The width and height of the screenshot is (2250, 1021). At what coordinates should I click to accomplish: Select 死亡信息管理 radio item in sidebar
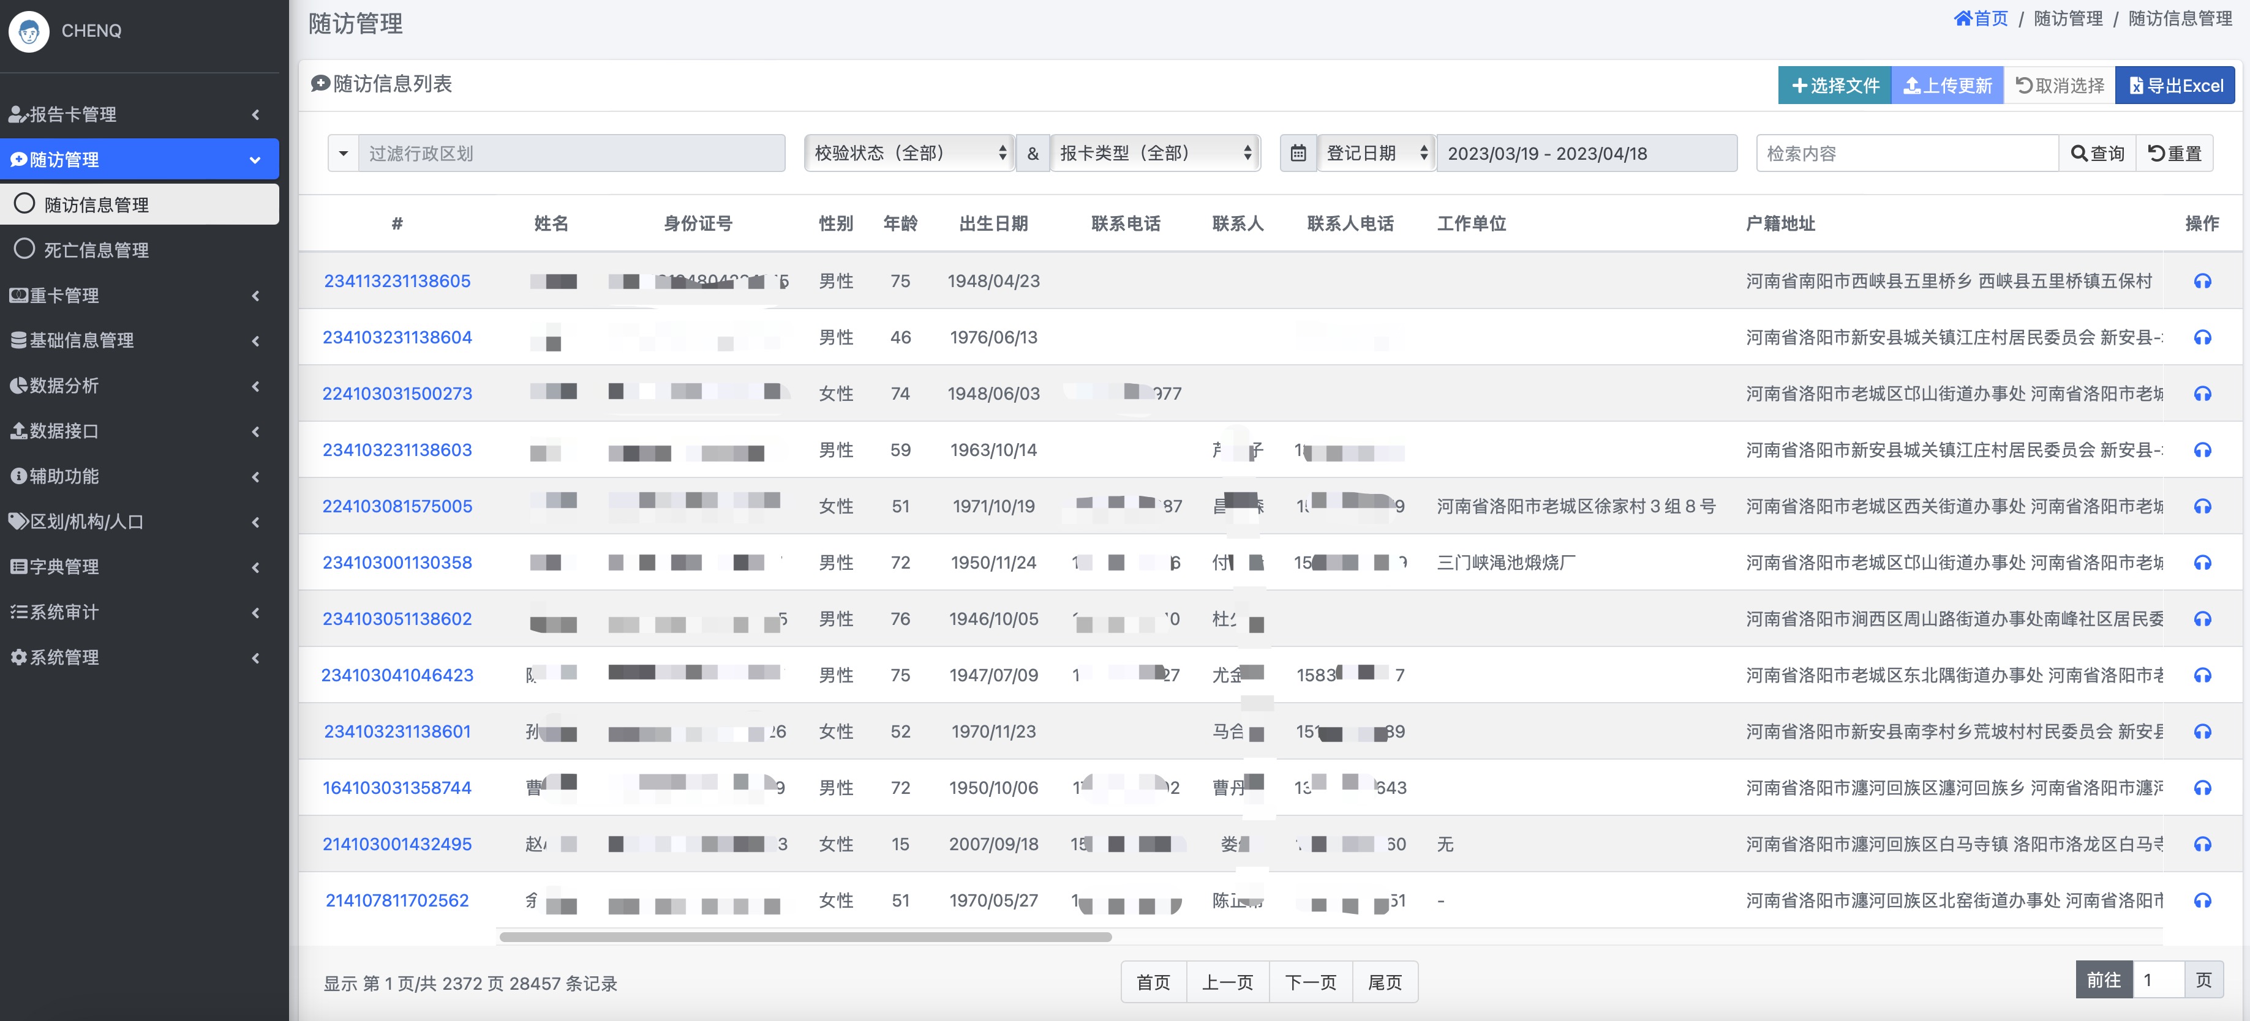click(96, 250)
